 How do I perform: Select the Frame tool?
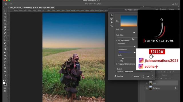5,27
